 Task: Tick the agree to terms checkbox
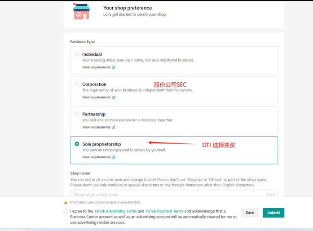(x=66, y=211)
